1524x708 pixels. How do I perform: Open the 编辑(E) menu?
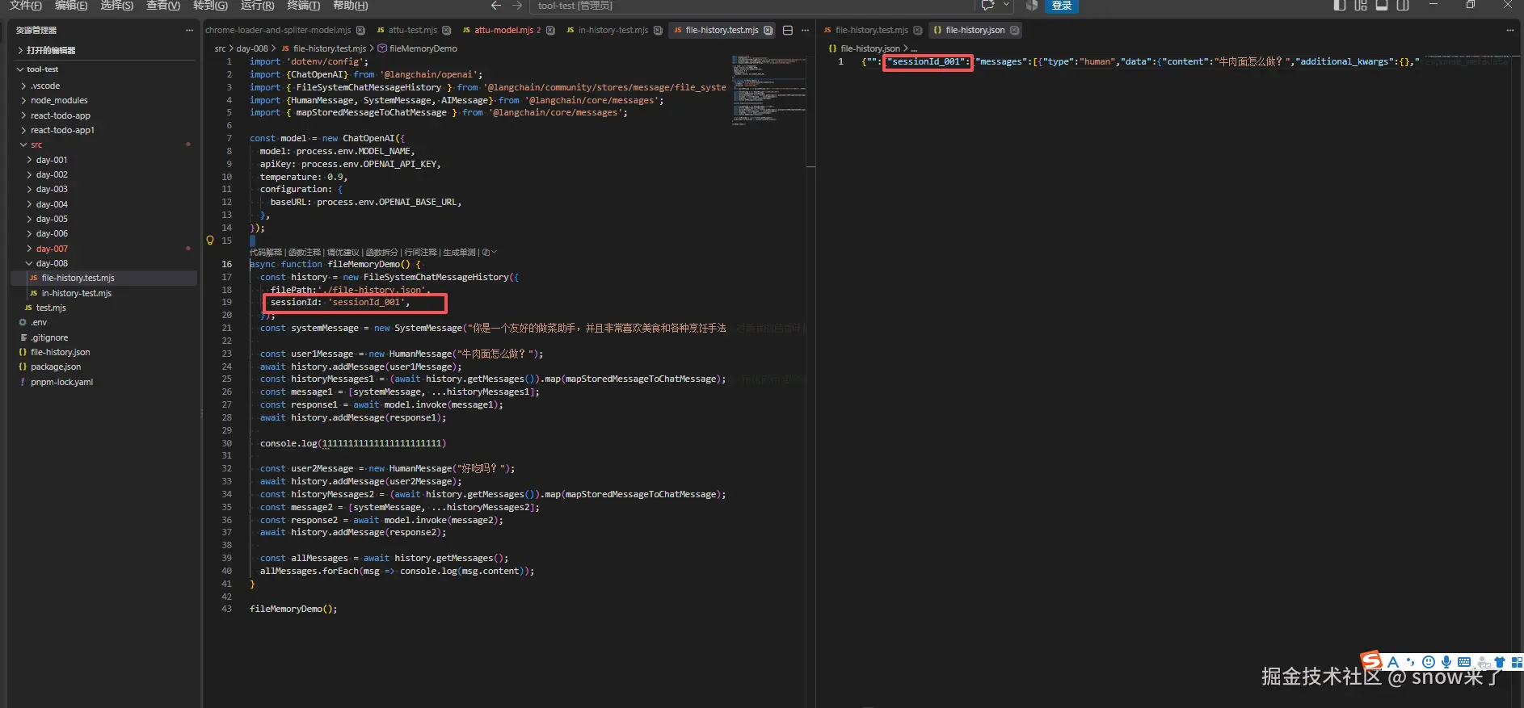click(x=71, y=6)
